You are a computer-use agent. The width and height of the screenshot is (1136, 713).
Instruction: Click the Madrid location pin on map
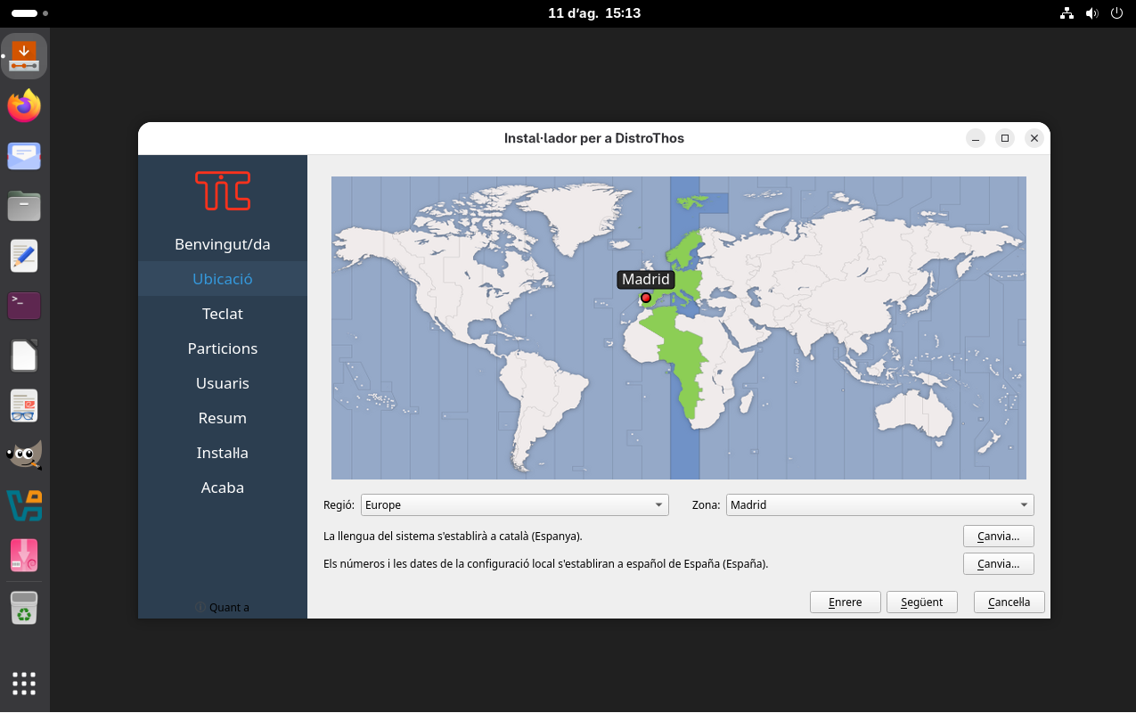click(x=646, y=298)
